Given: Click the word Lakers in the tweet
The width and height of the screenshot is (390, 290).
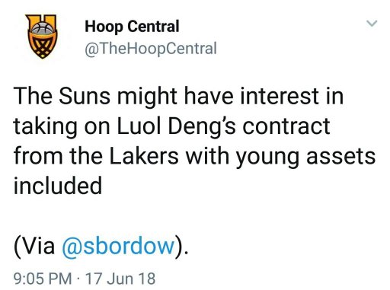Looking at the screenshot, I should pyautogui.click(x=144, y=156).
